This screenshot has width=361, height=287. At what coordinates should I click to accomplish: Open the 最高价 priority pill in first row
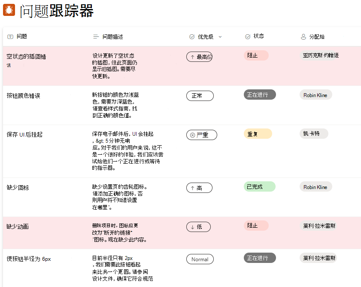click(199, 57)
